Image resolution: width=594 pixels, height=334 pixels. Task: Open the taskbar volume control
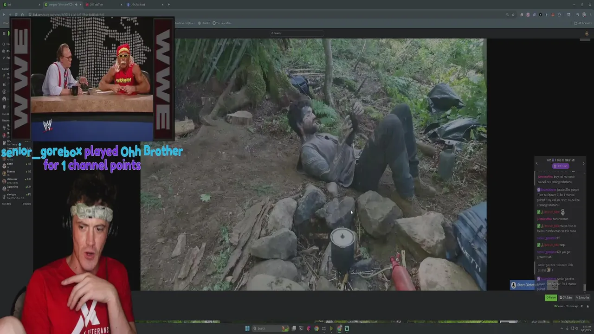(x=577, y=328)
